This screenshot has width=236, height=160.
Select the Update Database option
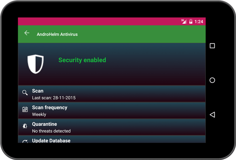pos(51,140)
